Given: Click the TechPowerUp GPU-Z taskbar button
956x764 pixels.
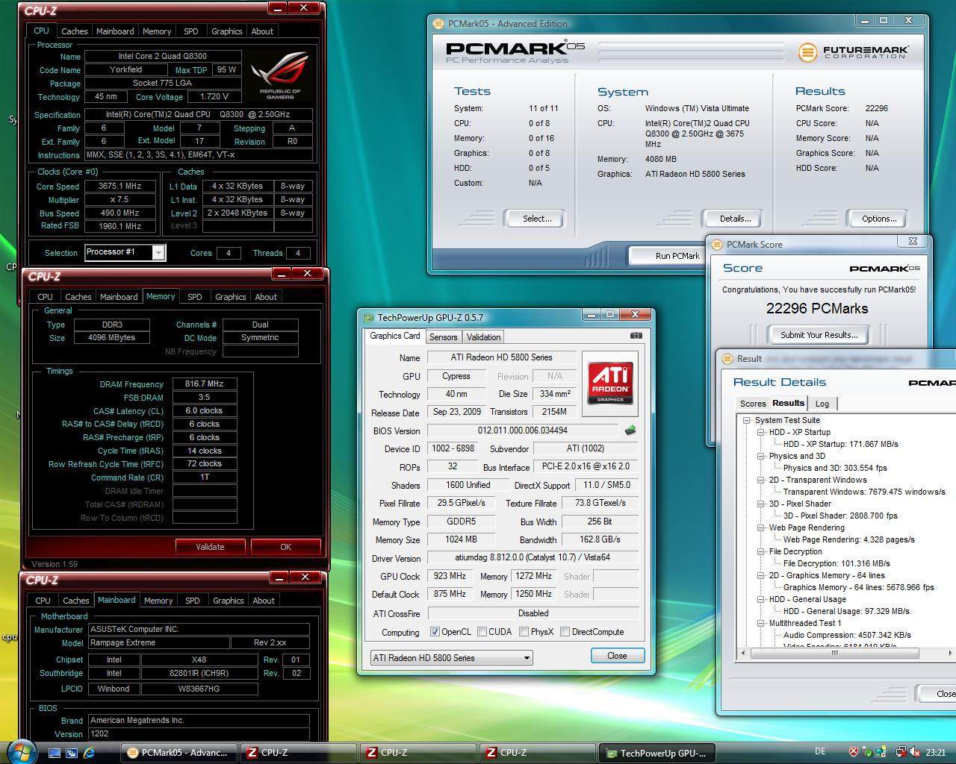Looking at the screenshot, I should pyautogui.click(x=657, y=753).
